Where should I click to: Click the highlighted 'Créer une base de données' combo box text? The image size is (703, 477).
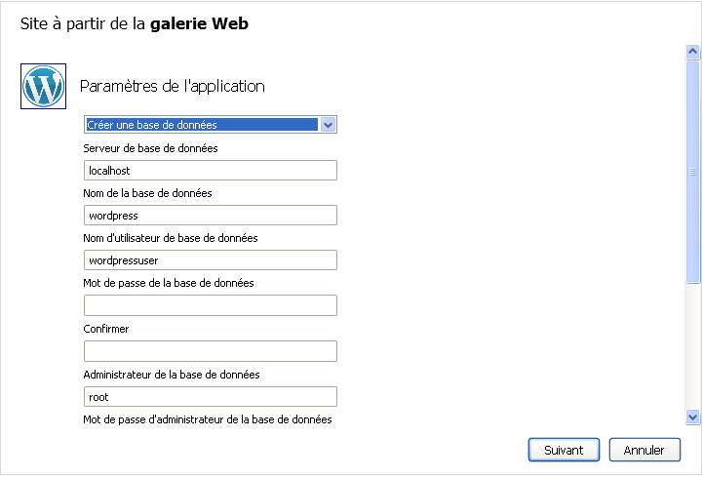(x=202, y=125)
